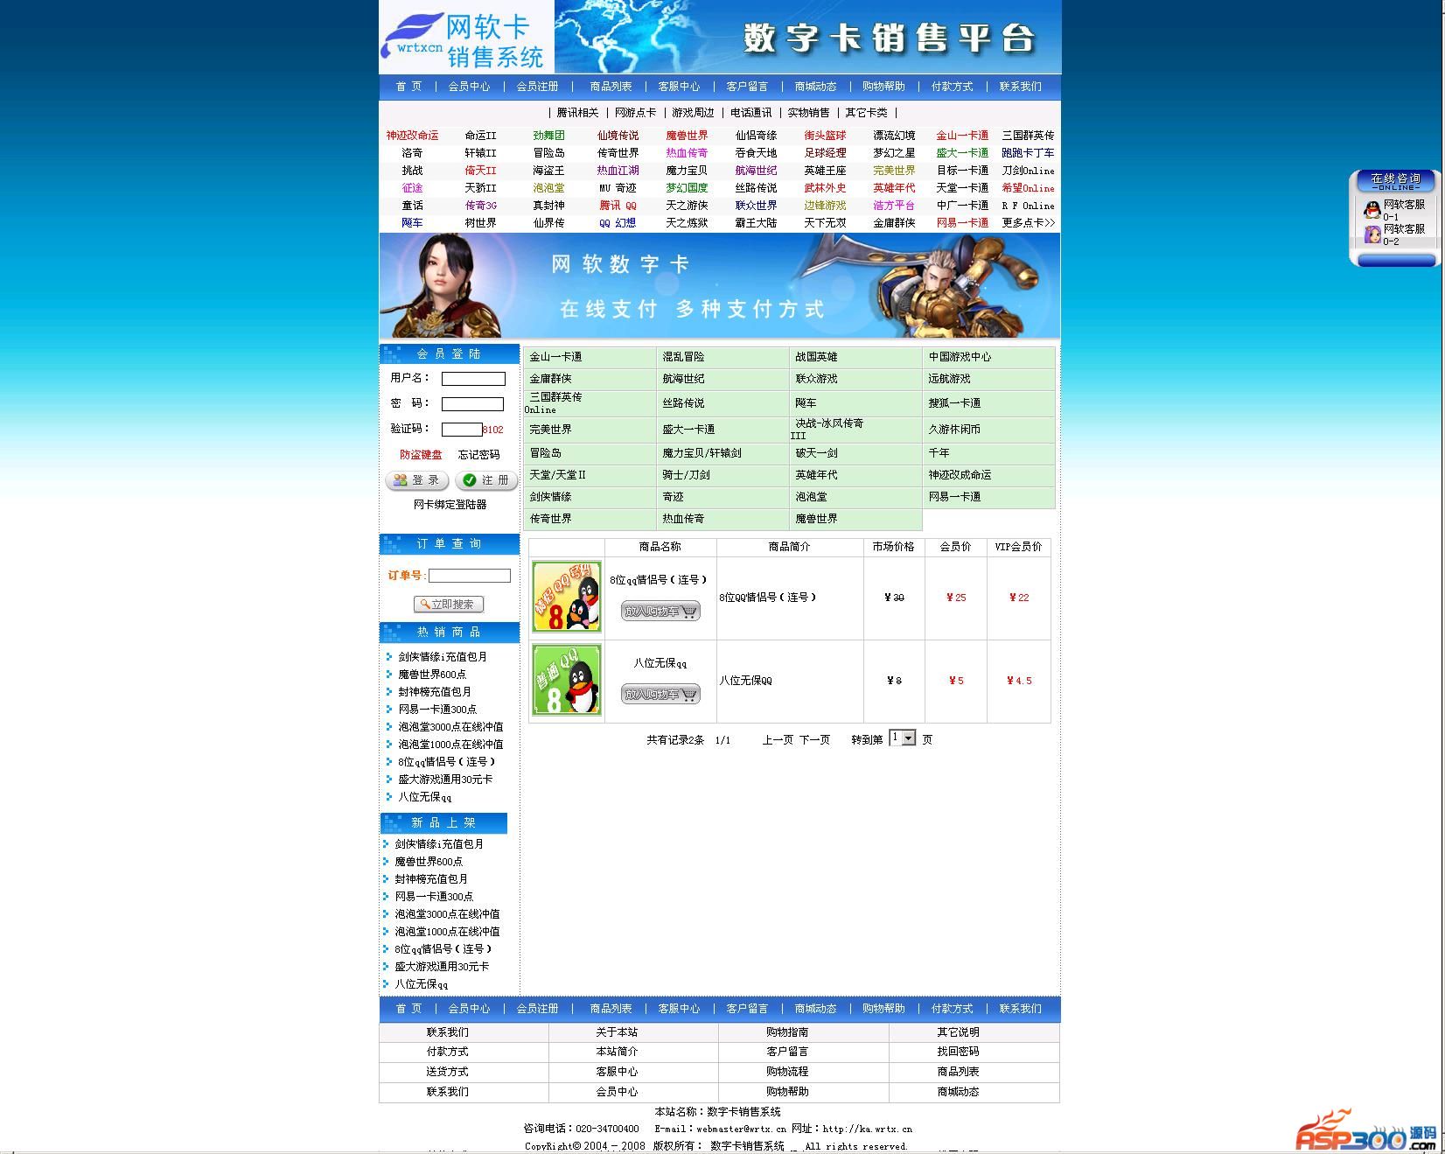Select 中国游戏中心 in the category table

[960, 357]
